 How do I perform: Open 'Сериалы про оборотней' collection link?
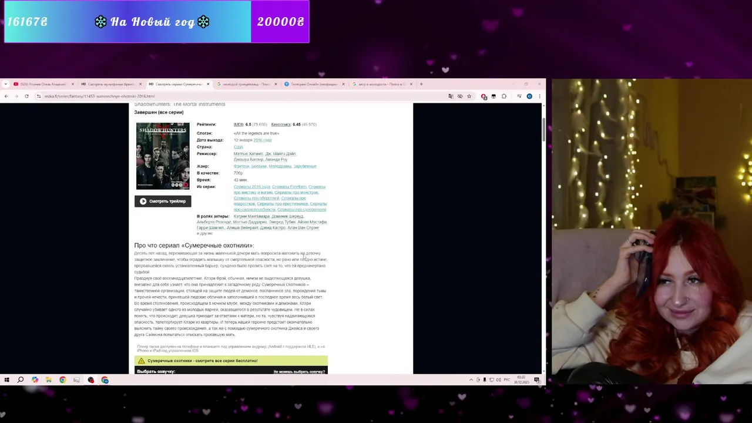click(x=256, y=198)
